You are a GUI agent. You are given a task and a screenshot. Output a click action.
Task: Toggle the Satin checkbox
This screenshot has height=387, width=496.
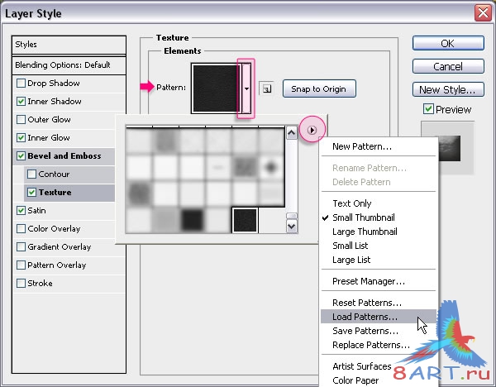pos(21,210)
